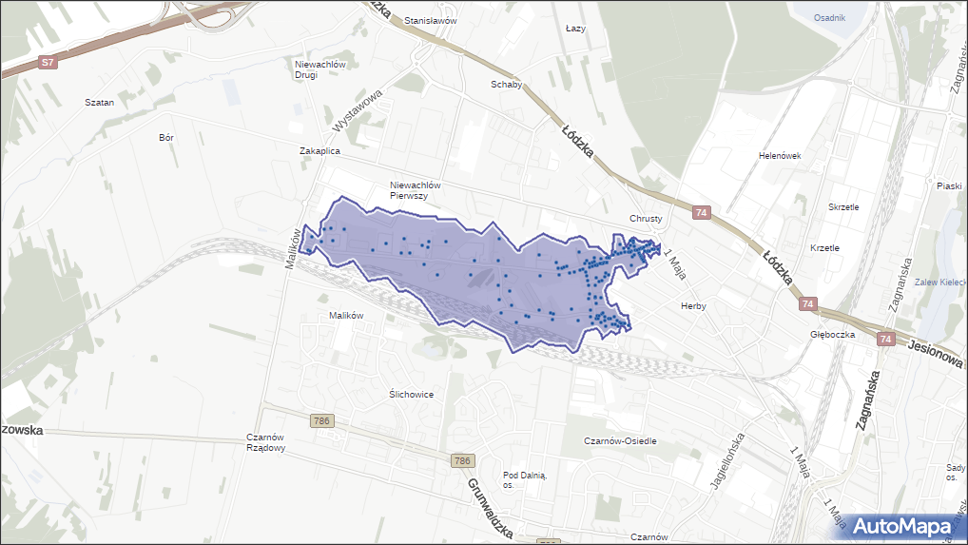Select the Zalew Kielecki water label
This screenshot has height=545, width=968.
[939, 282]
